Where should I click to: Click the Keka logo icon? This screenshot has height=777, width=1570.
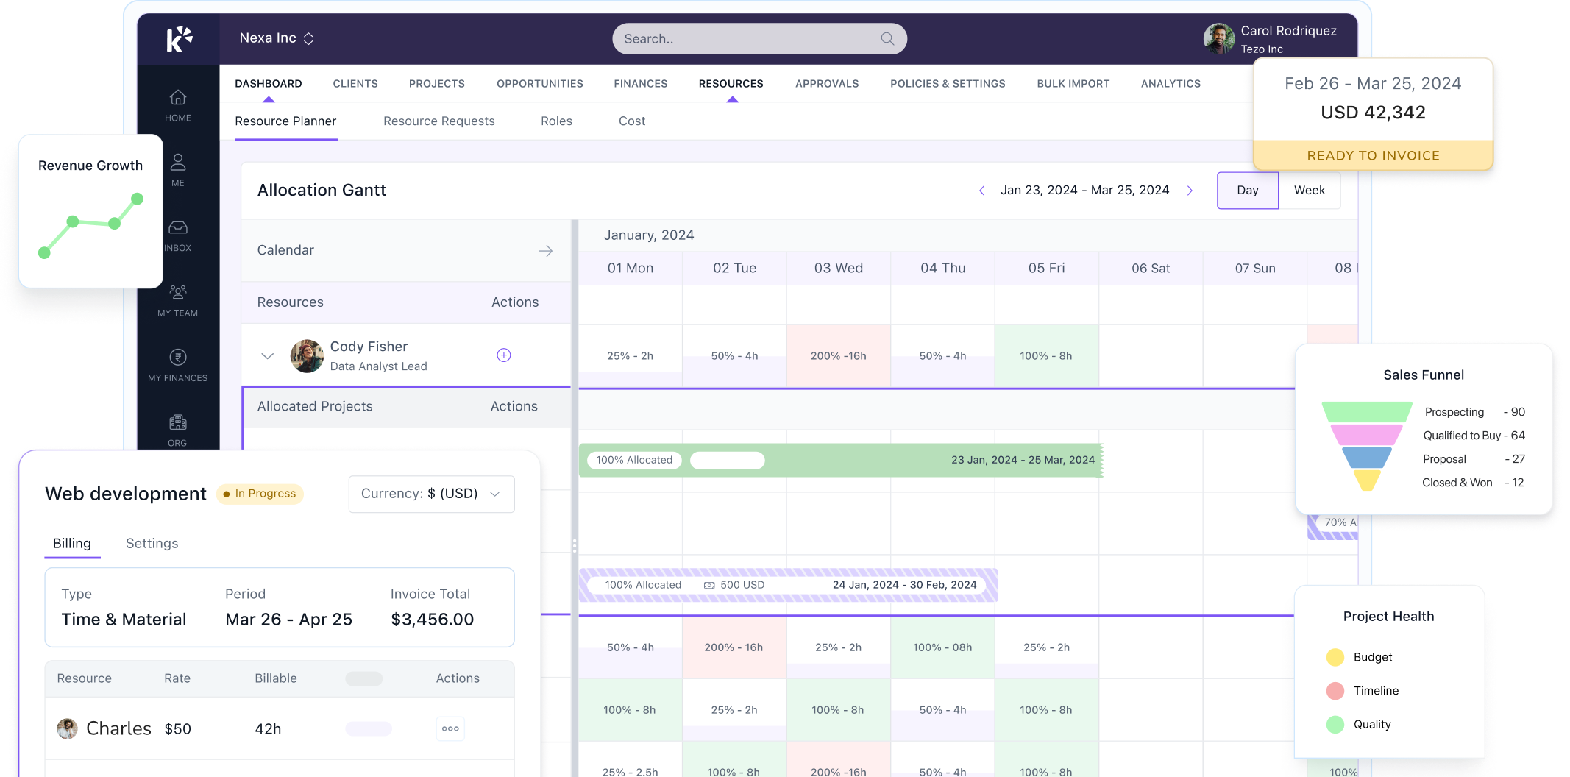point(179,39)
